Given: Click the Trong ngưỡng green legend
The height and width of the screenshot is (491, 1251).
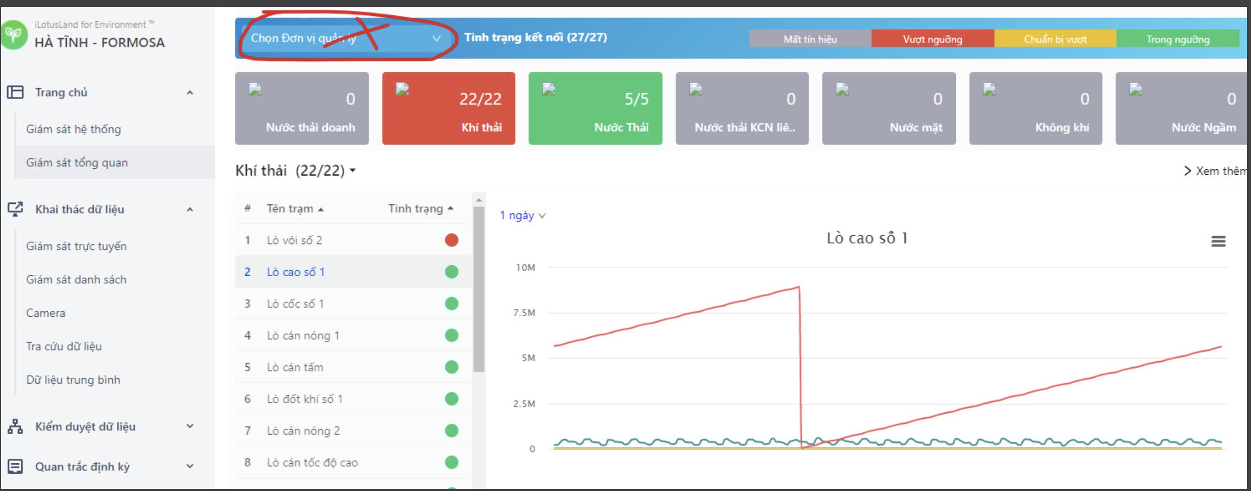Looking at the screenshot, I should tap(1178, 39).
